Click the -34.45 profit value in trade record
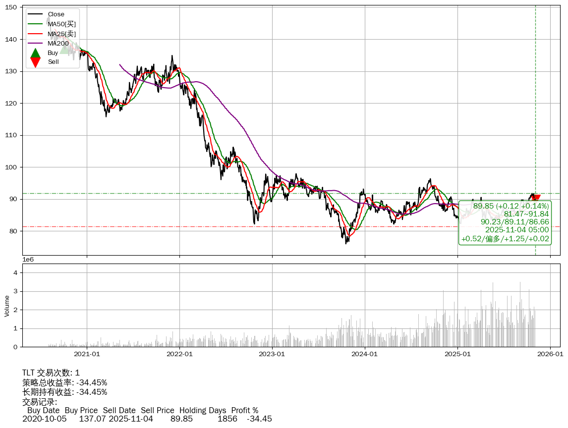This screenshot has width=568, height=428. point(259,419)
